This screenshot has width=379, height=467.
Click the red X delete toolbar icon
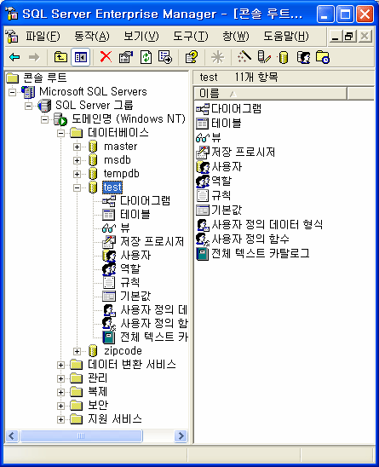coord(106,56)
